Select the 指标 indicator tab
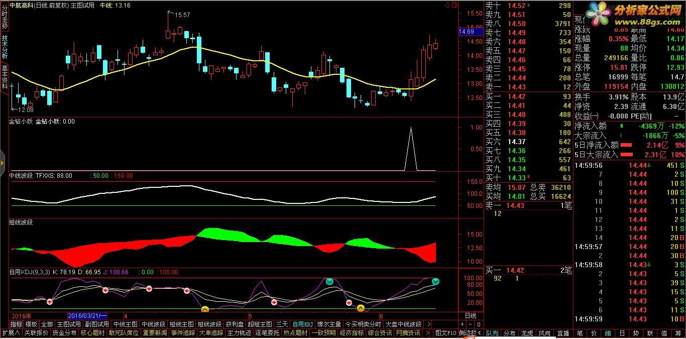The height and width of the screenshot is (339, 686). [17, 324]
